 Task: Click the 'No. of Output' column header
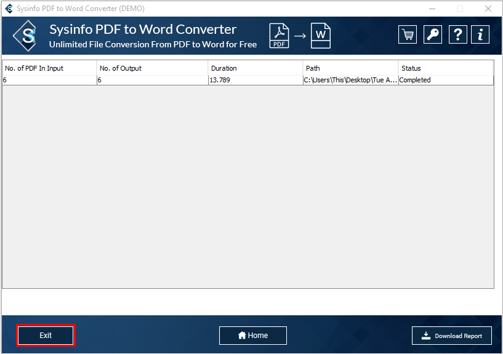152,68
